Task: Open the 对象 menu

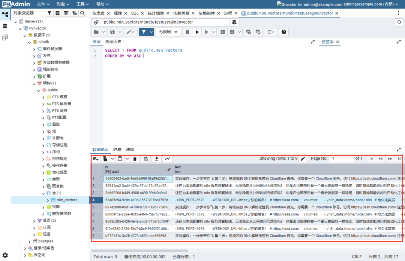Action: [x=63, y=4]
